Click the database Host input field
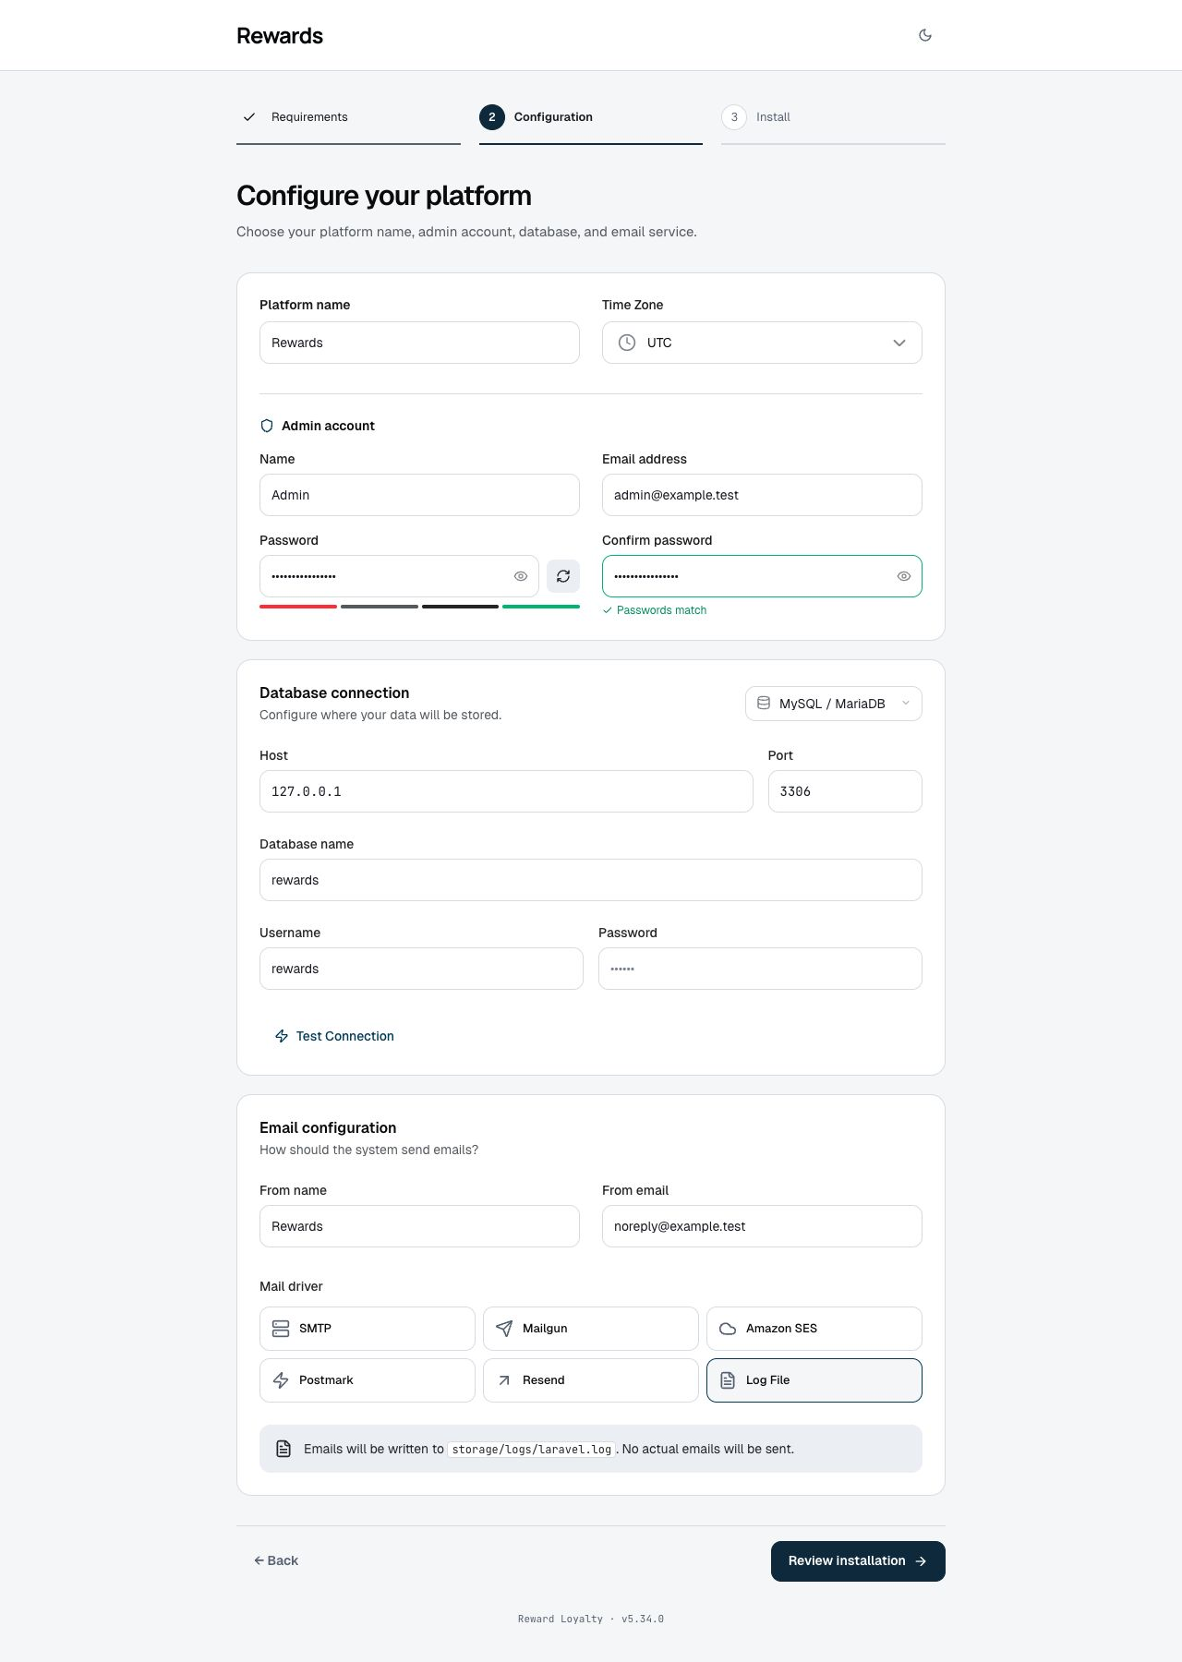Screen dimensions: 1182x1662 (x=506, y=791)
